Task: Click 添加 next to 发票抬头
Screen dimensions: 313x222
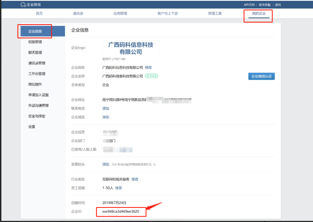Action: pyautogui.click(x=106, y=164)
